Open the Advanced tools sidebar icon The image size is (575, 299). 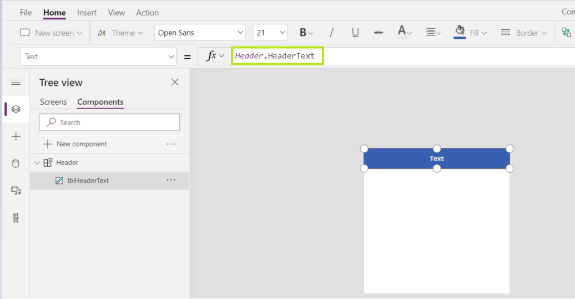tap(16, 218)
